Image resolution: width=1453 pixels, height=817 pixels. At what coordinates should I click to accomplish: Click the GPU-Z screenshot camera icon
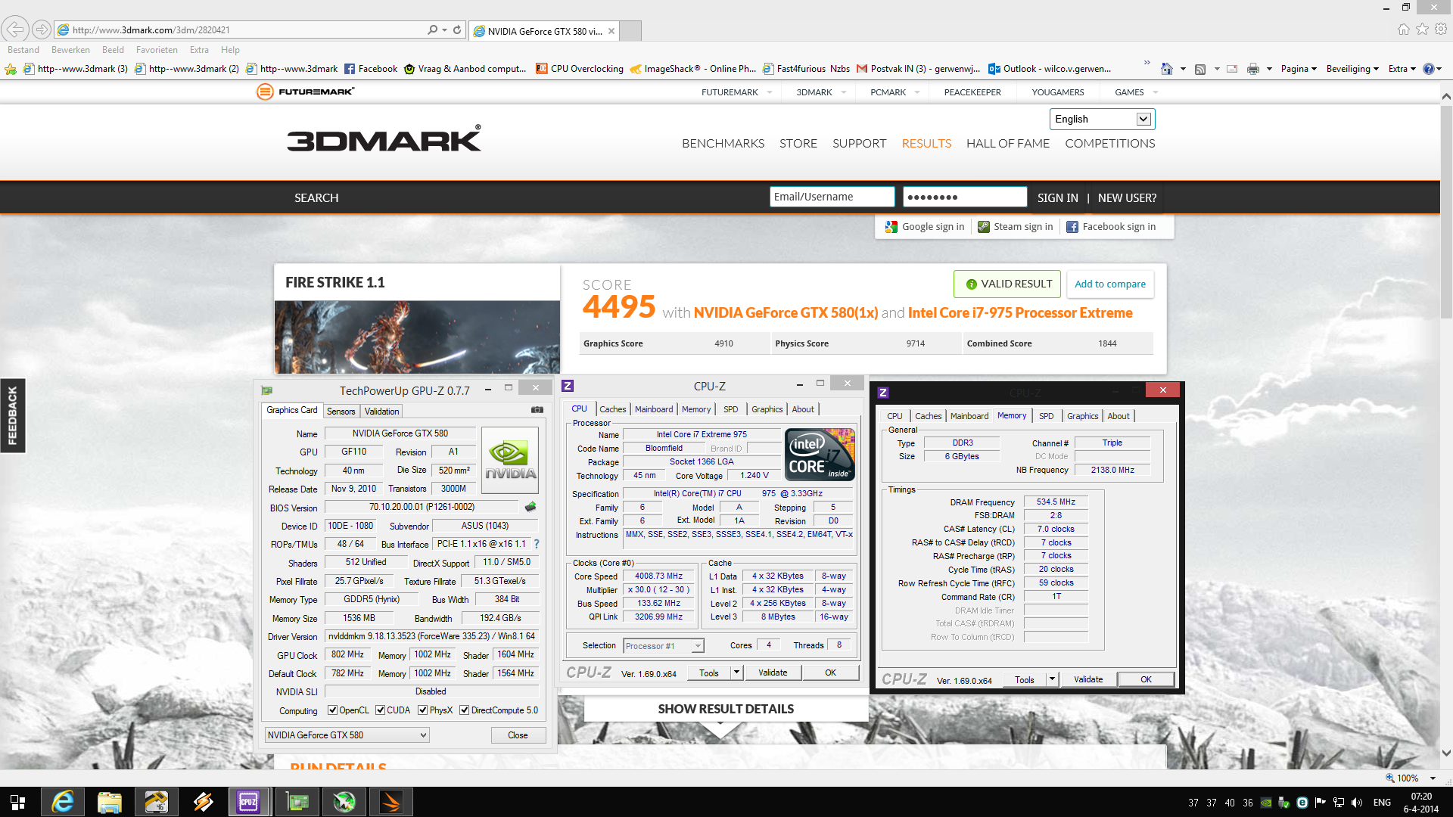537,410
